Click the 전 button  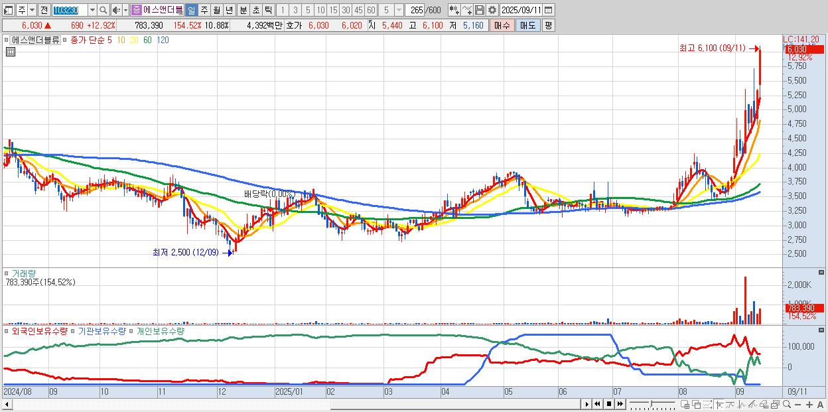point(44,10)
